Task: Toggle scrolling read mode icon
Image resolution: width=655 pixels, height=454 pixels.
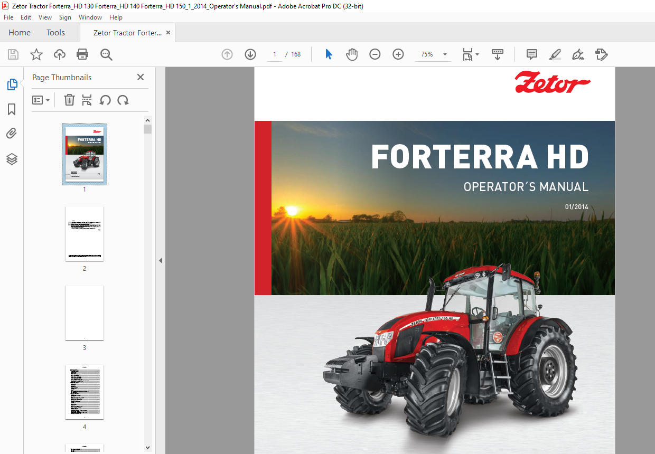Action: tap(498, 54)
